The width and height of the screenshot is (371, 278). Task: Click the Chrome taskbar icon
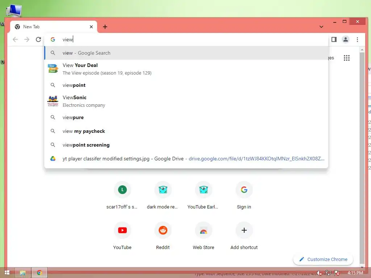point(39,273)
